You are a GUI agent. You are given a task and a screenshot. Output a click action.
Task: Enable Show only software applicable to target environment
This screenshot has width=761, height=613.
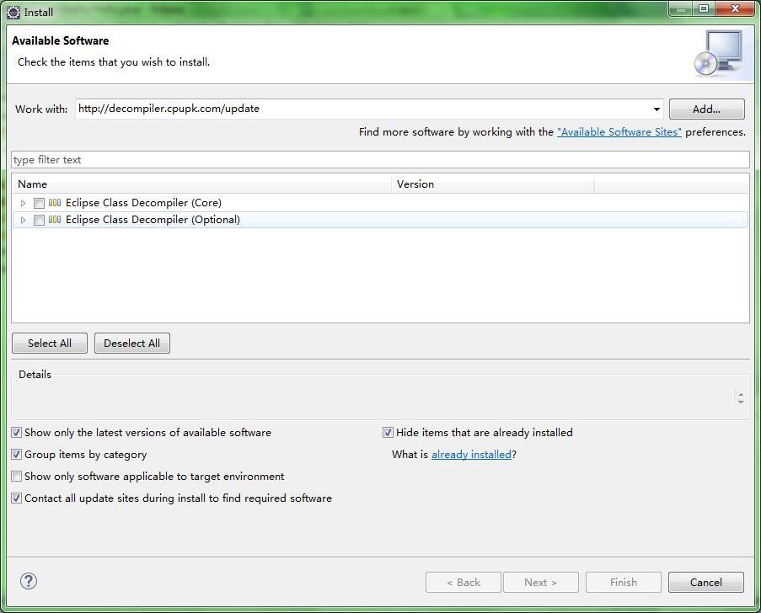click(x=17, y=477)
